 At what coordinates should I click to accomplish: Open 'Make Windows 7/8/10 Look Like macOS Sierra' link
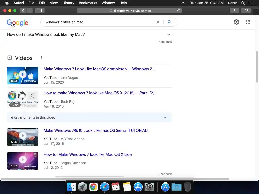[96, 130]
